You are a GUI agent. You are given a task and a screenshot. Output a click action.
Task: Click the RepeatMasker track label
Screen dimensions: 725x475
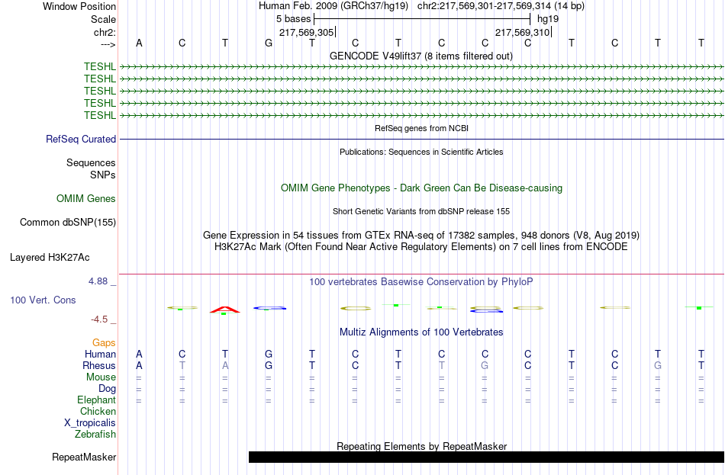(84, 457)
